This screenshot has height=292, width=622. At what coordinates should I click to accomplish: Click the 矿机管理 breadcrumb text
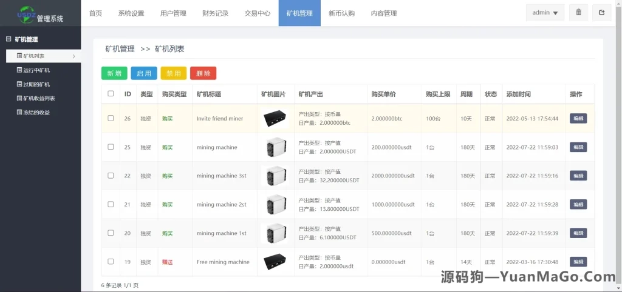120,49
